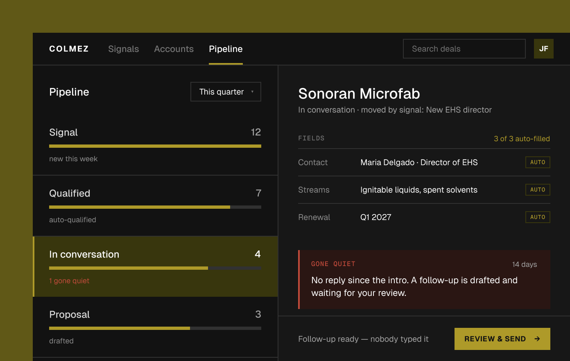Click the Pipeline panel heading
The width and height of the screenshot is (570, 361).
(x=69, y=92)
